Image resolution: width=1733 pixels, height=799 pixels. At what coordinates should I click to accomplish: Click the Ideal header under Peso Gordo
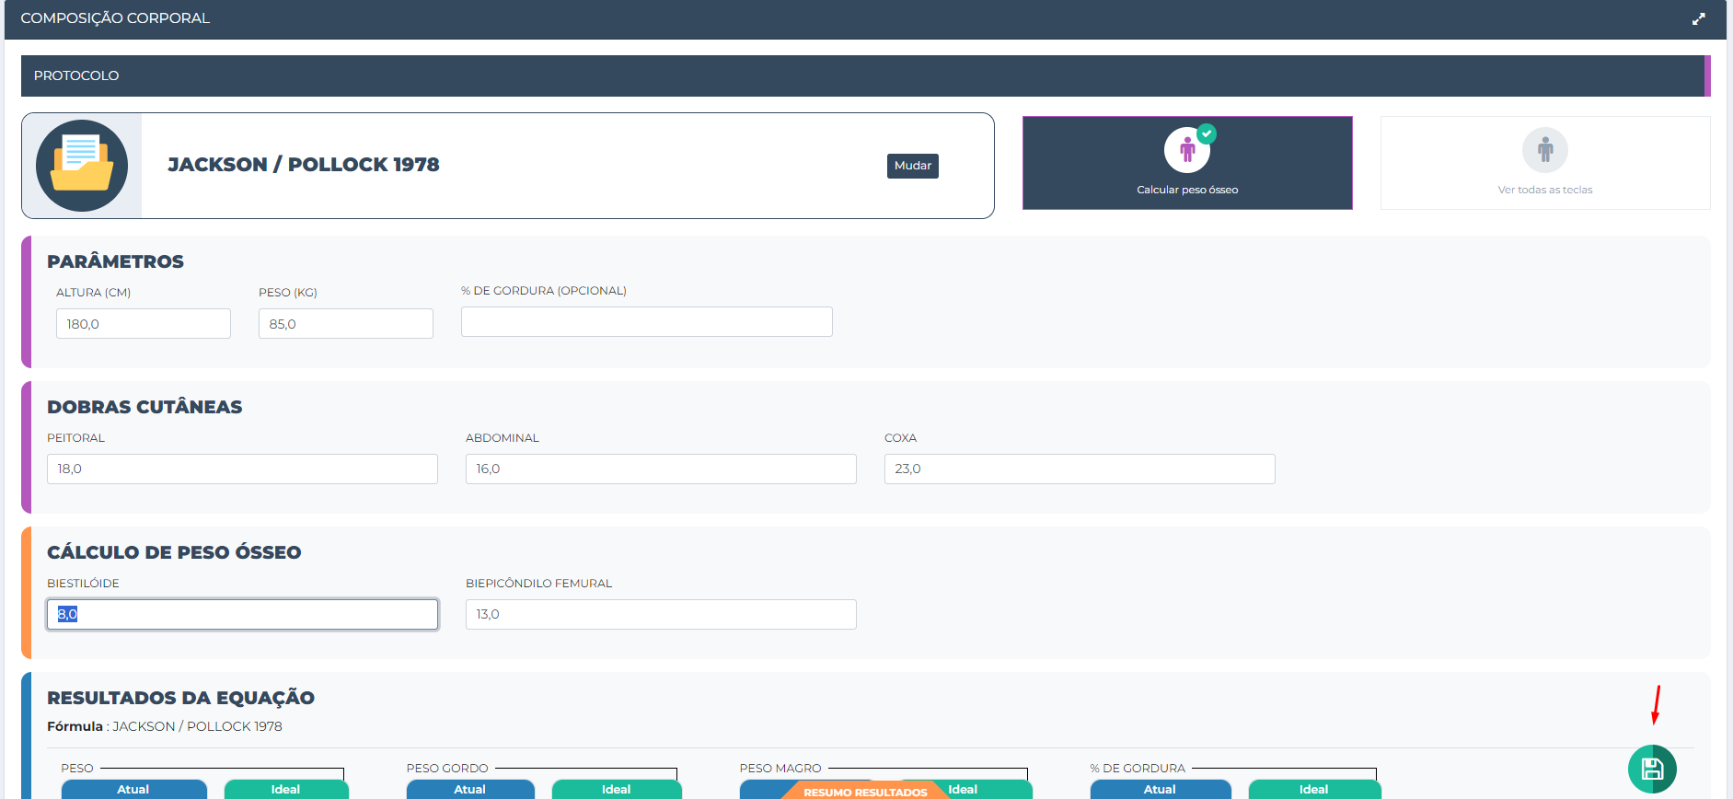[x=616, y=789]
